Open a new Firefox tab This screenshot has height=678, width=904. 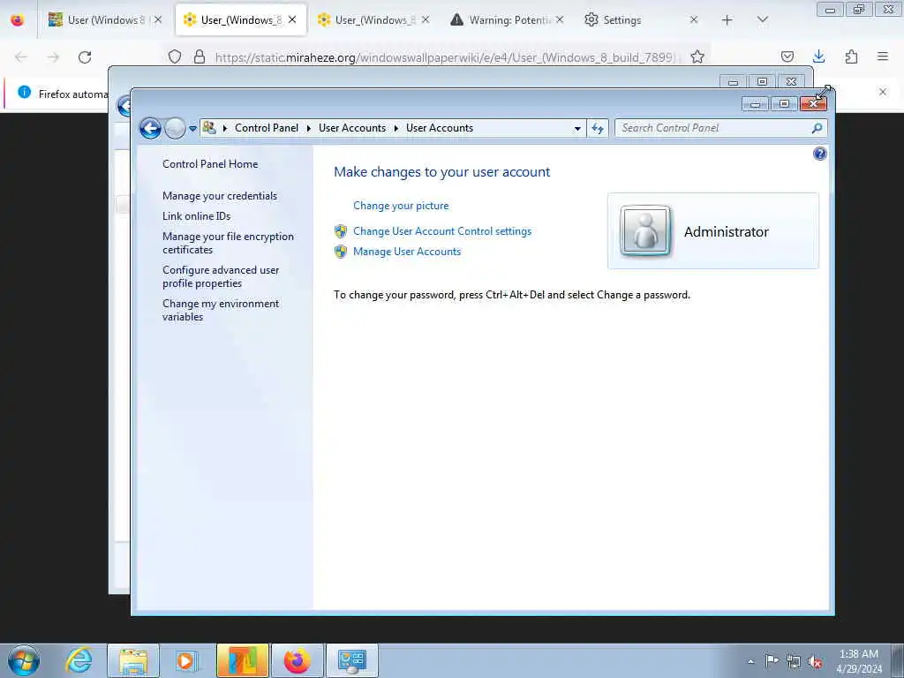click(x=727, y=20)
